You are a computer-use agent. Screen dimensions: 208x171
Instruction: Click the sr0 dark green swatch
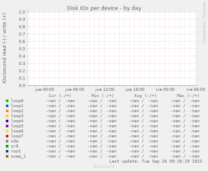coord(7,146)
